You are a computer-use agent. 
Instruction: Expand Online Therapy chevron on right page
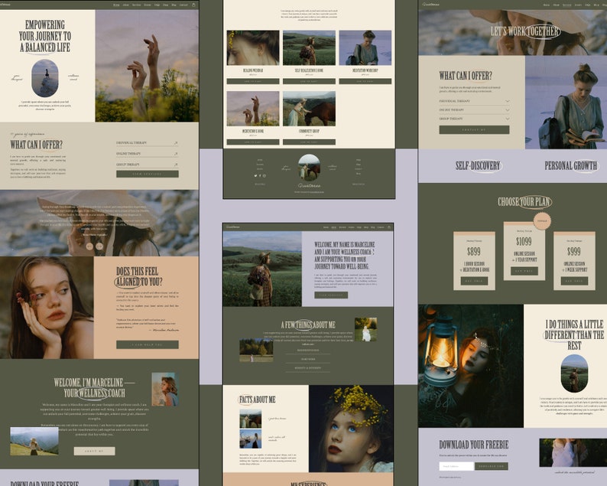coord(507,110)
